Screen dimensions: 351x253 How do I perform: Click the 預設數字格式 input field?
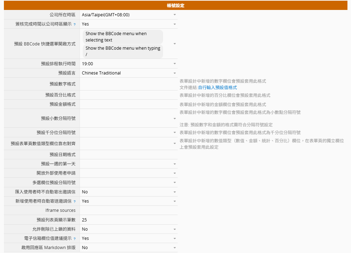[x=128, y=84]
